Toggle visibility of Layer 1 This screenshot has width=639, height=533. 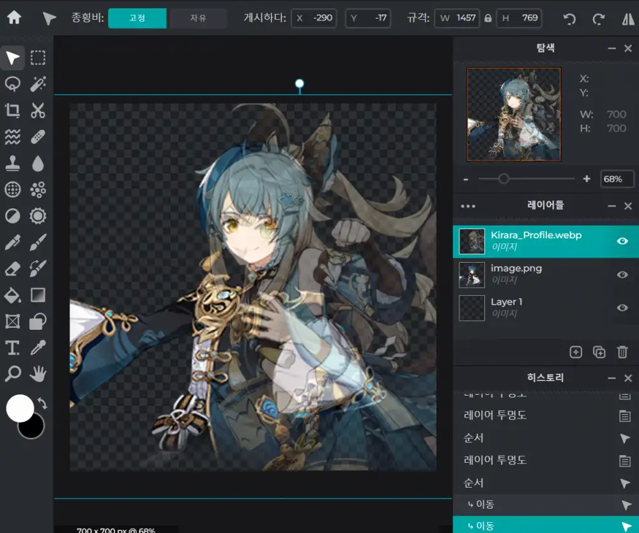pyautogui.click(x=622, y=307)
